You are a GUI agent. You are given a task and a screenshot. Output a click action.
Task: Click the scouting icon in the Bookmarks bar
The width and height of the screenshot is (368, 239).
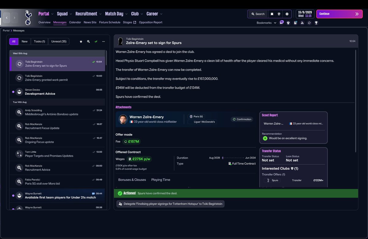302,23
